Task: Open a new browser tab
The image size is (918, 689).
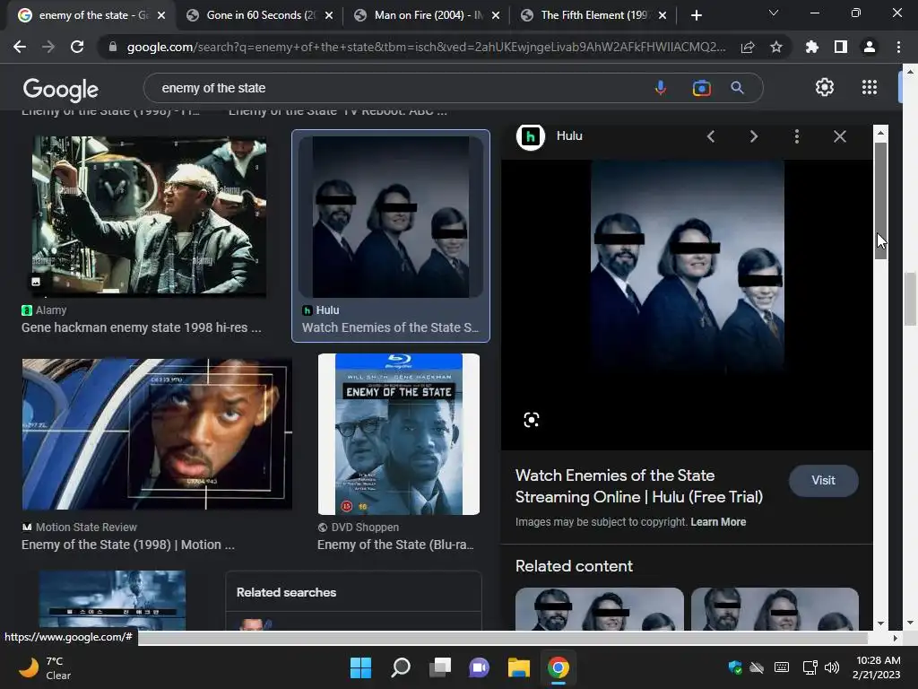Action: (x=696, y=15)
